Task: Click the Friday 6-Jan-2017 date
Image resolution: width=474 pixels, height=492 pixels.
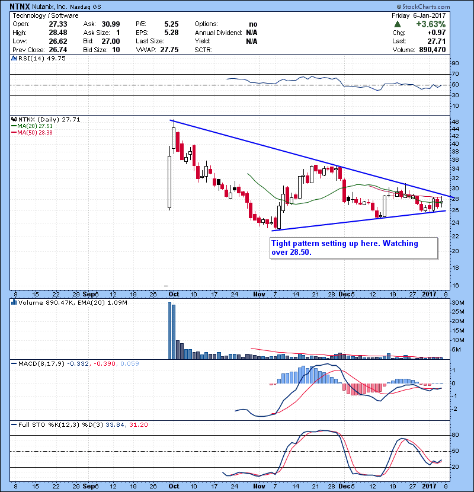Action: point(418,15)
